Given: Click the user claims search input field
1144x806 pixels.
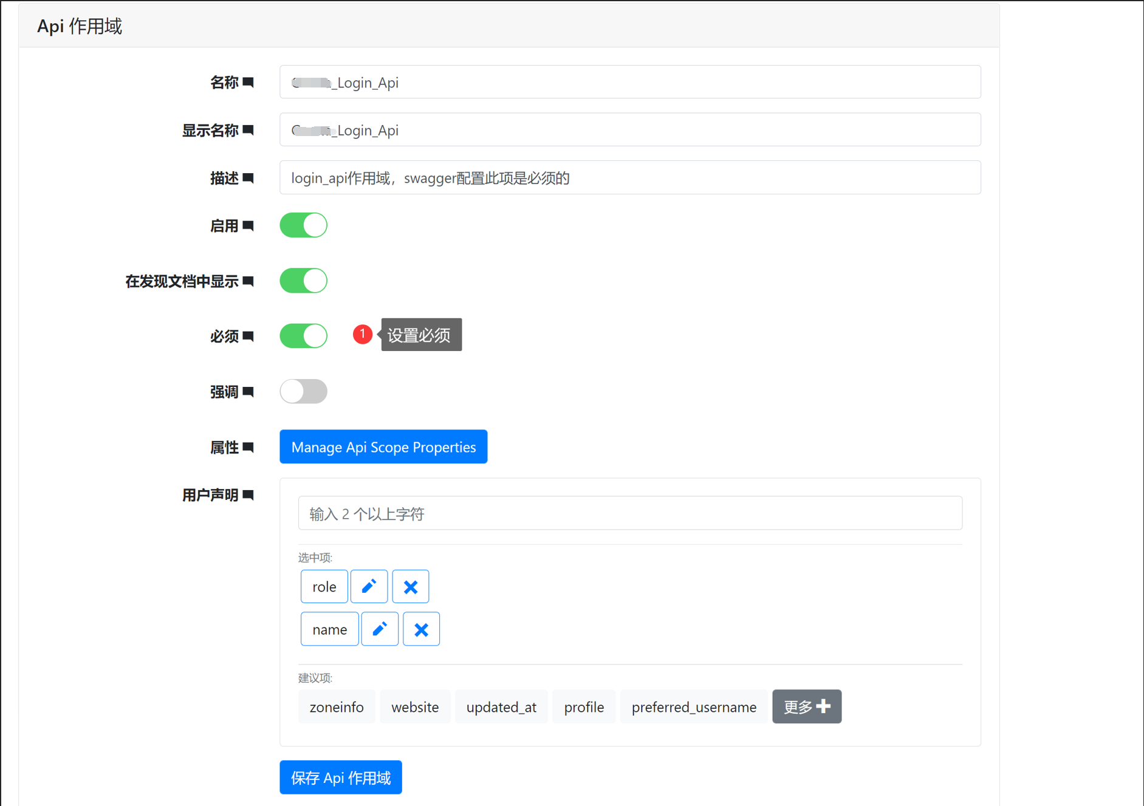Looking at the screenshot, I should [629, 513].
